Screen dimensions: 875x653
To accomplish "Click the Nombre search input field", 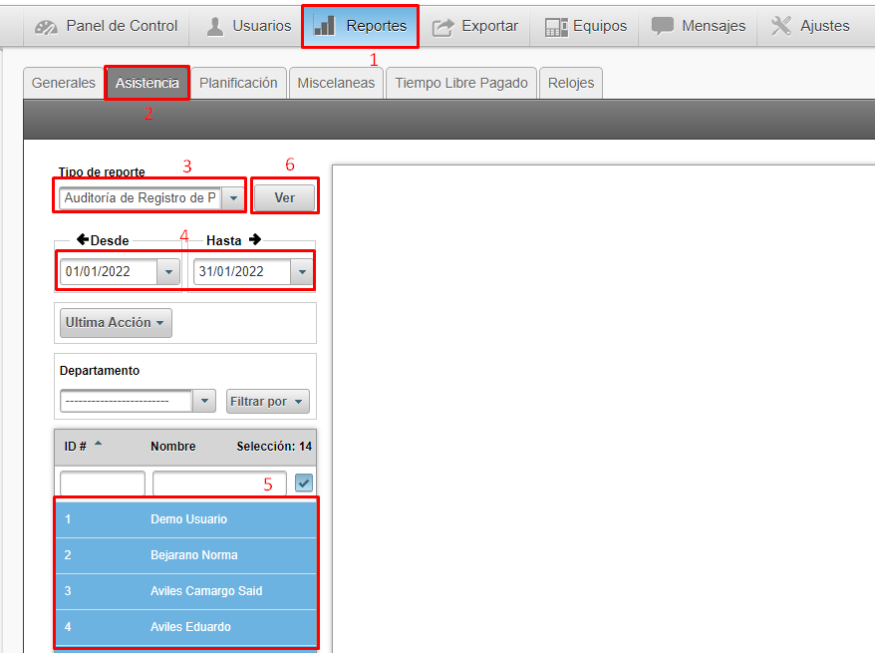I will tap(219, 484).
